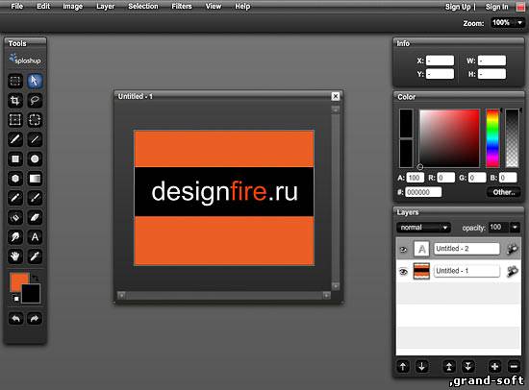
Task: Click the hex color input field
Action: click(x=423, y=192)
